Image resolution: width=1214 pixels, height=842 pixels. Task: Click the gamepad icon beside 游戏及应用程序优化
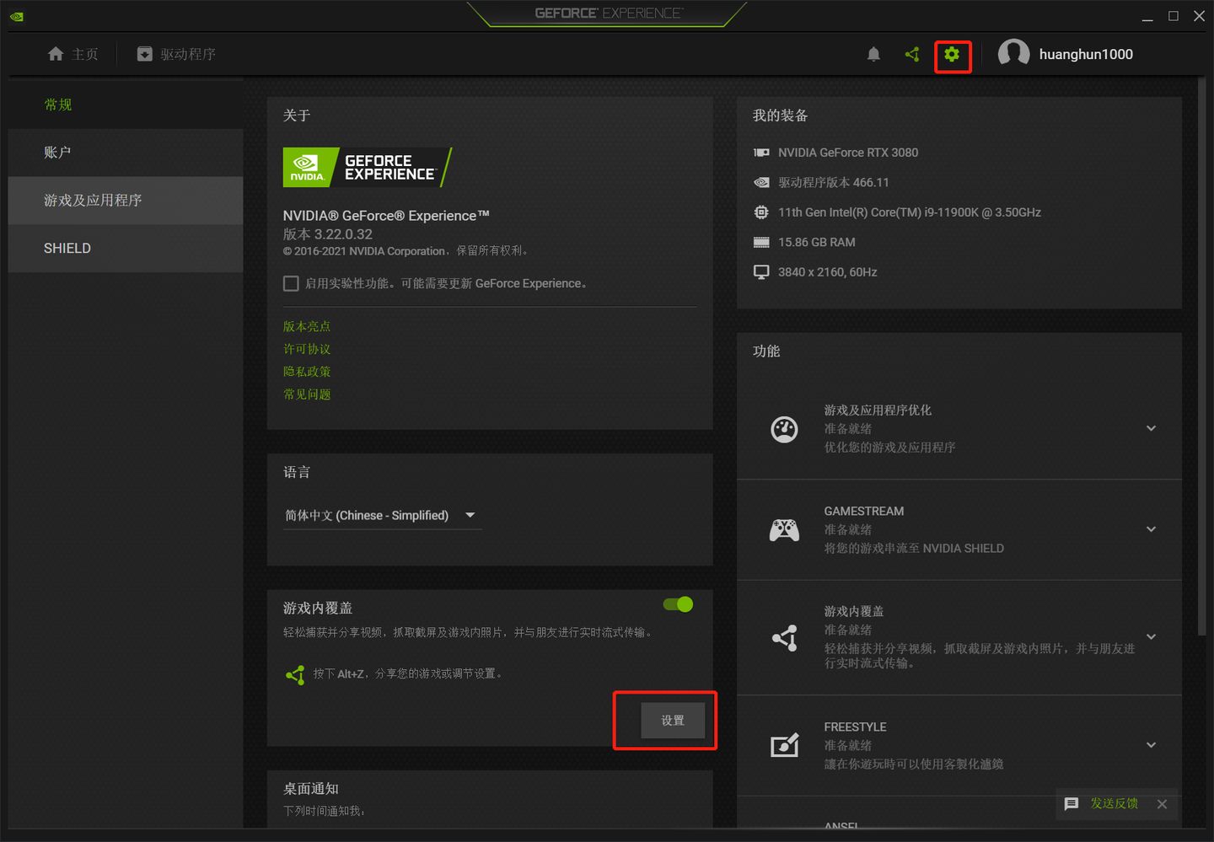(x=785, y=428)
